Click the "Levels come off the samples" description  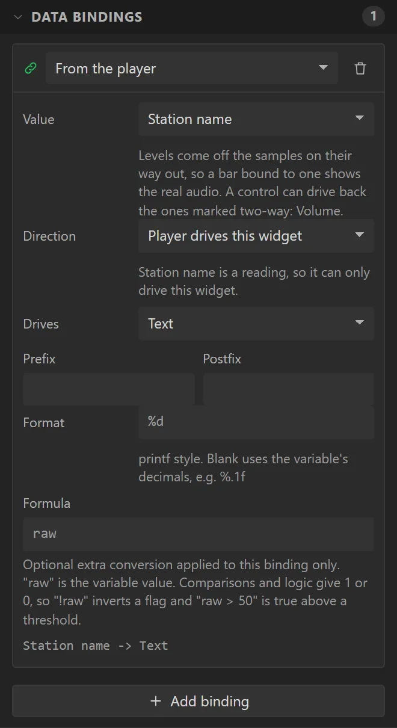(253, 183)
